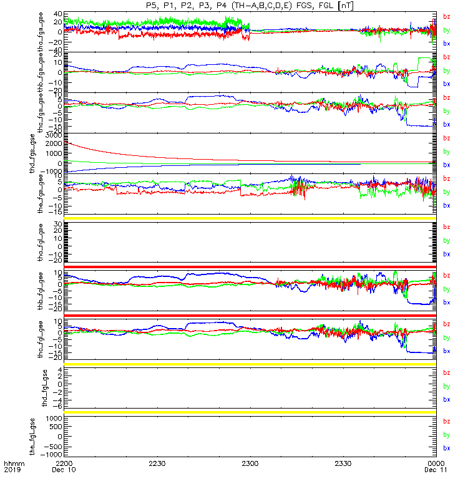Click the yellow status bar above tha_fgl_gse panel

(x=250, y=218)
